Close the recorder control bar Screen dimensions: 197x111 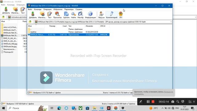(194, 101)
